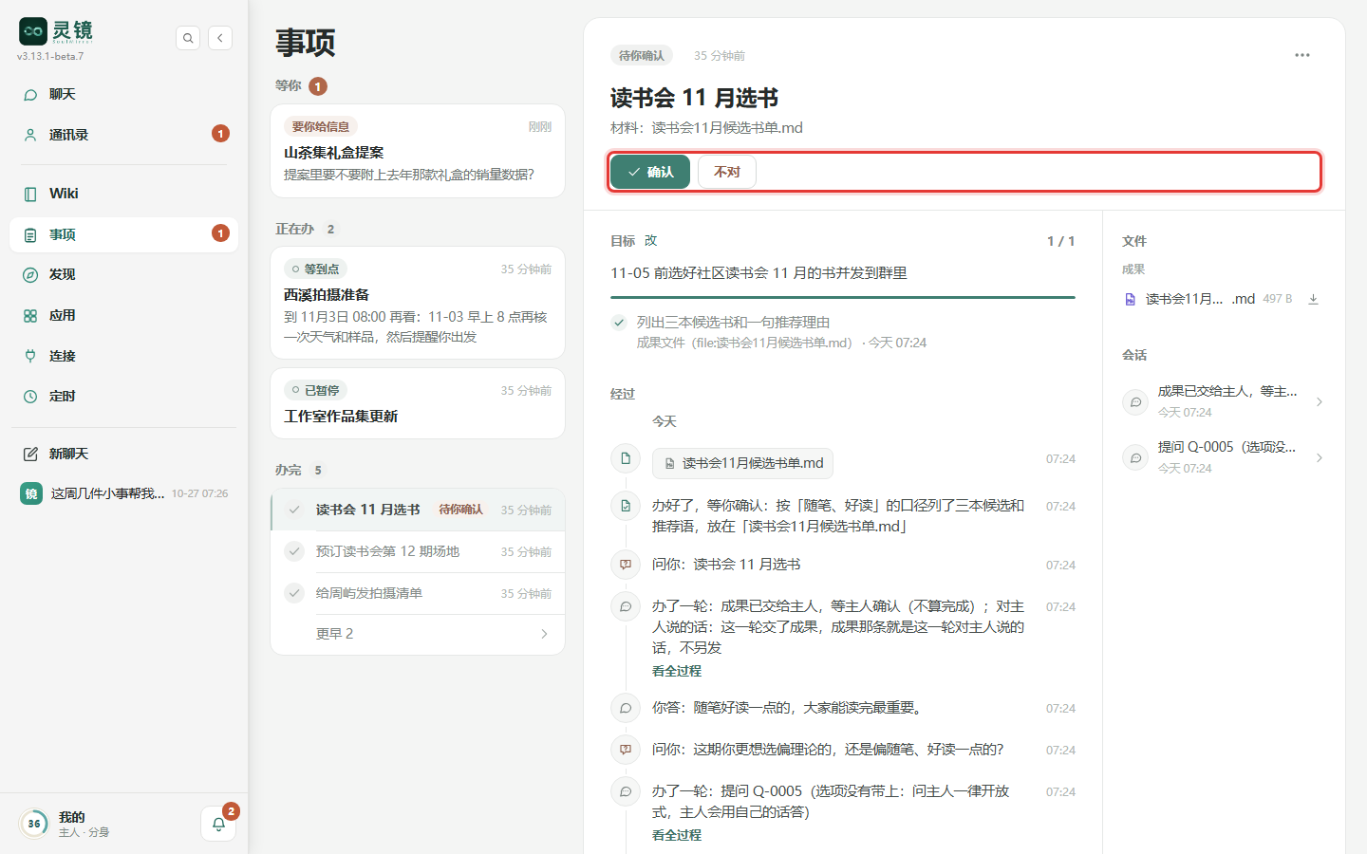
Task: Click 改 to edit the goal
Action: coord(651,241)
